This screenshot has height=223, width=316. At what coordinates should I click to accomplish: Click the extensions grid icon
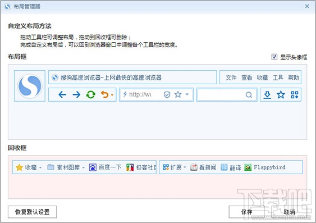(x=295, y=94)
